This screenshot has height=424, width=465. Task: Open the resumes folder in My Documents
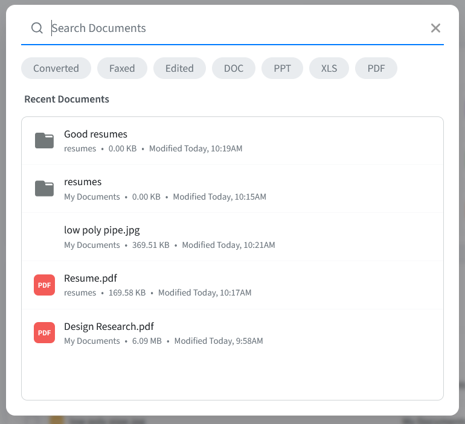click(83, 182)
